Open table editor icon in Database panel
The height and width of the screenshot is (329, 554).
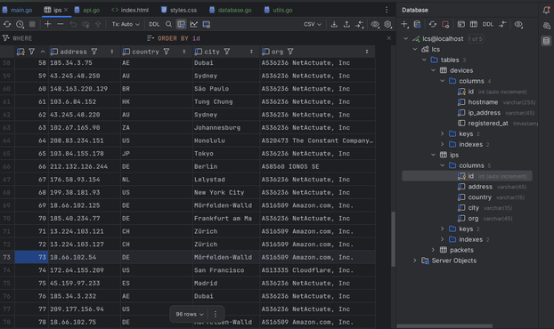[x=474, y=24]
